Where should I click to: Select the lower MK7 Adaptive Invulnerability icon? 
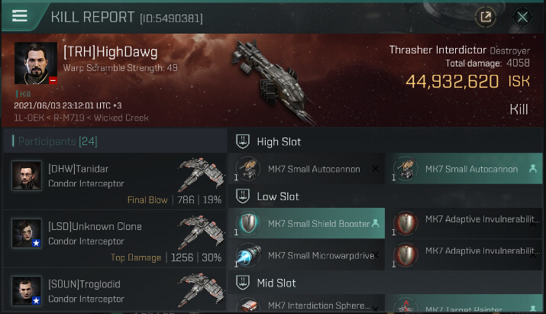405,254
